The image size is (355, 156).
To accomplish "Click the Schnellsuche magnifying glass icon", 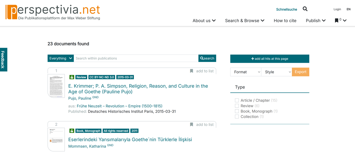I will tap(305, 9).
